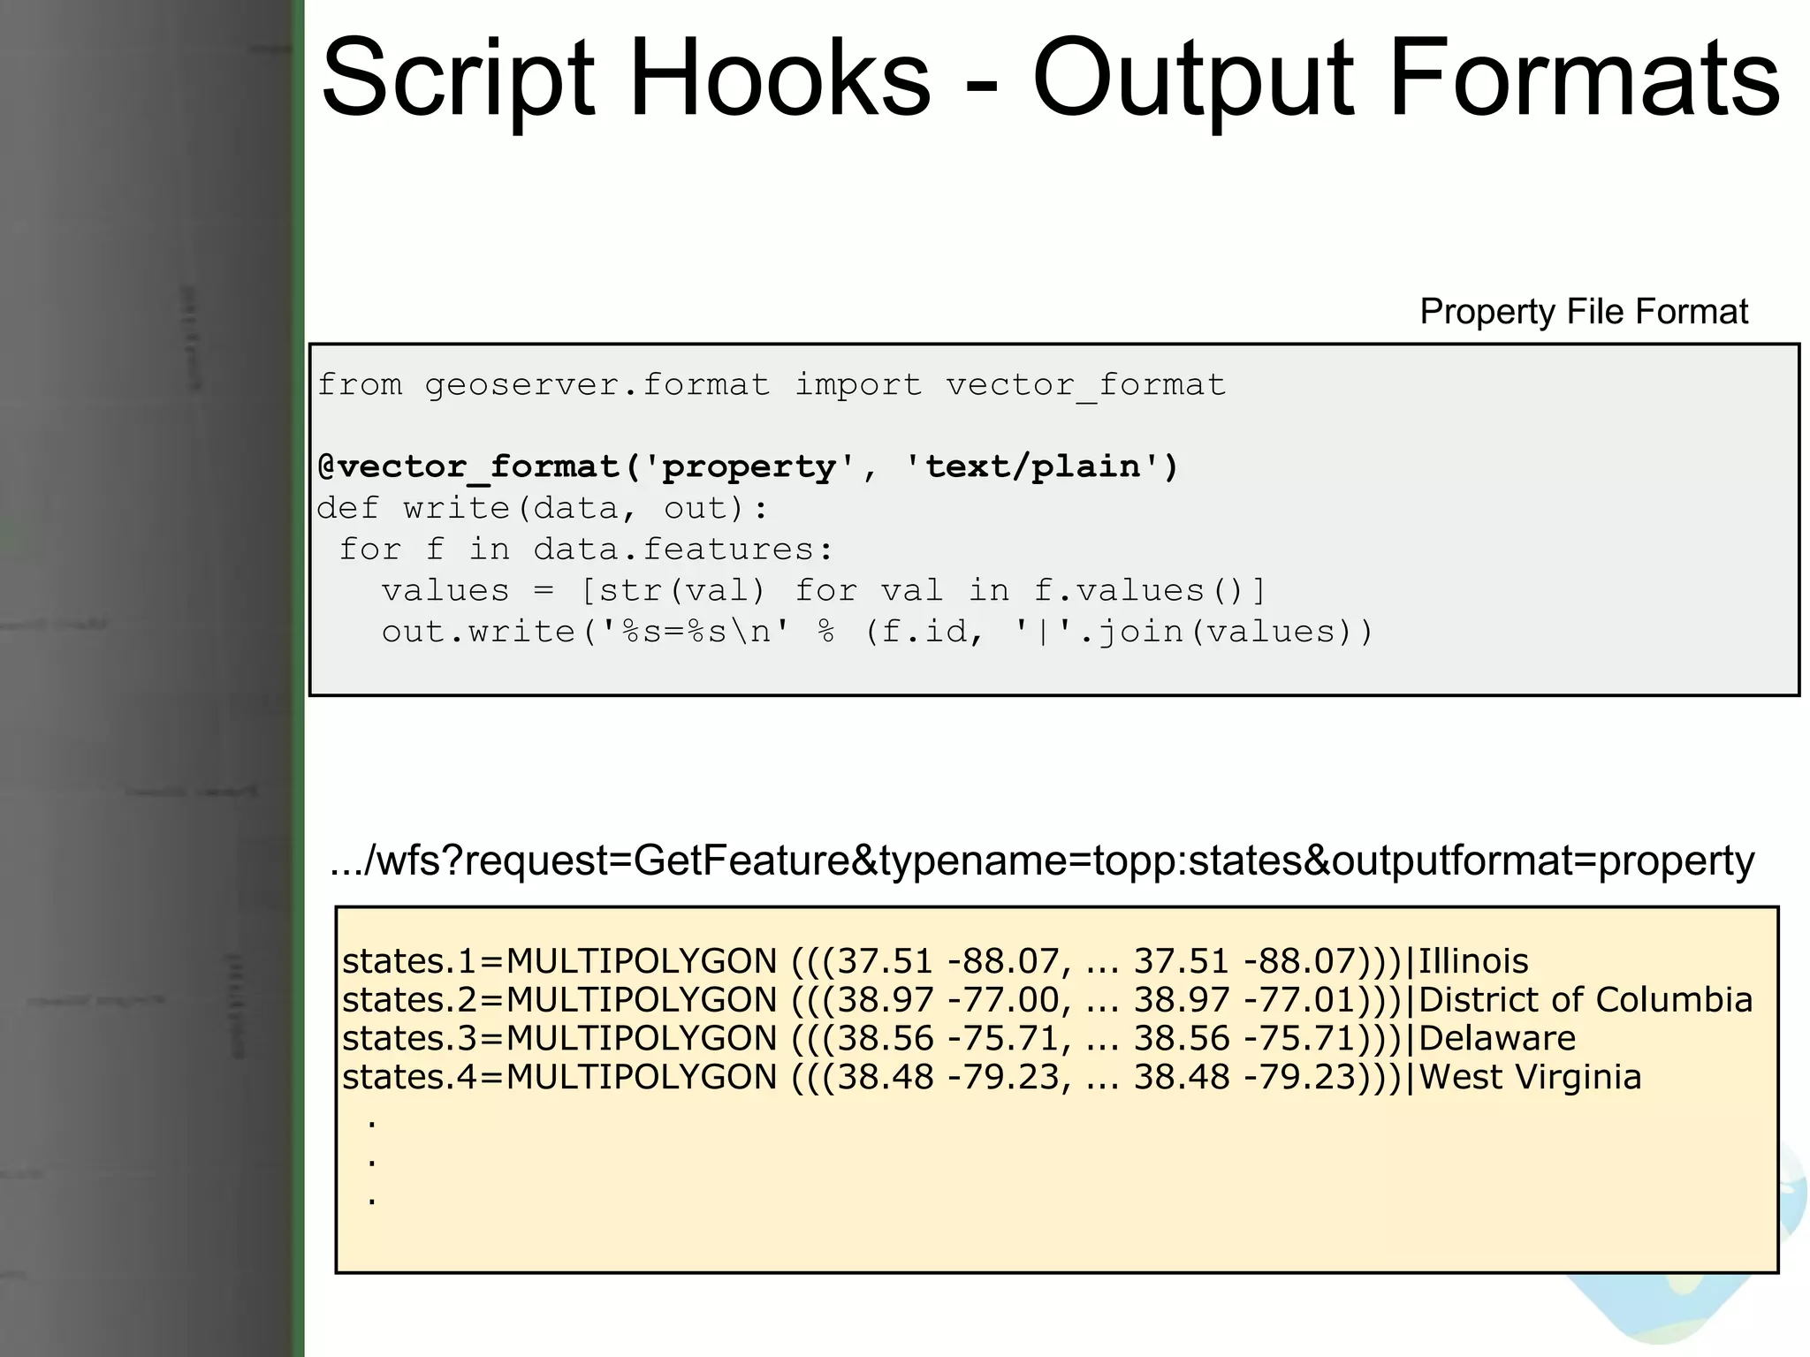Click the wfs GetFeature request URL text
This screenshot has height=1357, width=1810.
(1041, 860)
